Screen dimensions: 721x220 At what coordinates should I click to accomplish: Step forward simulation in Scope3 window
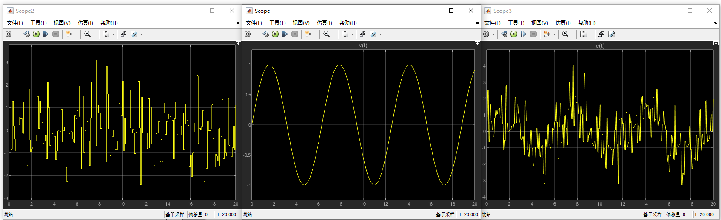(524, 34)
